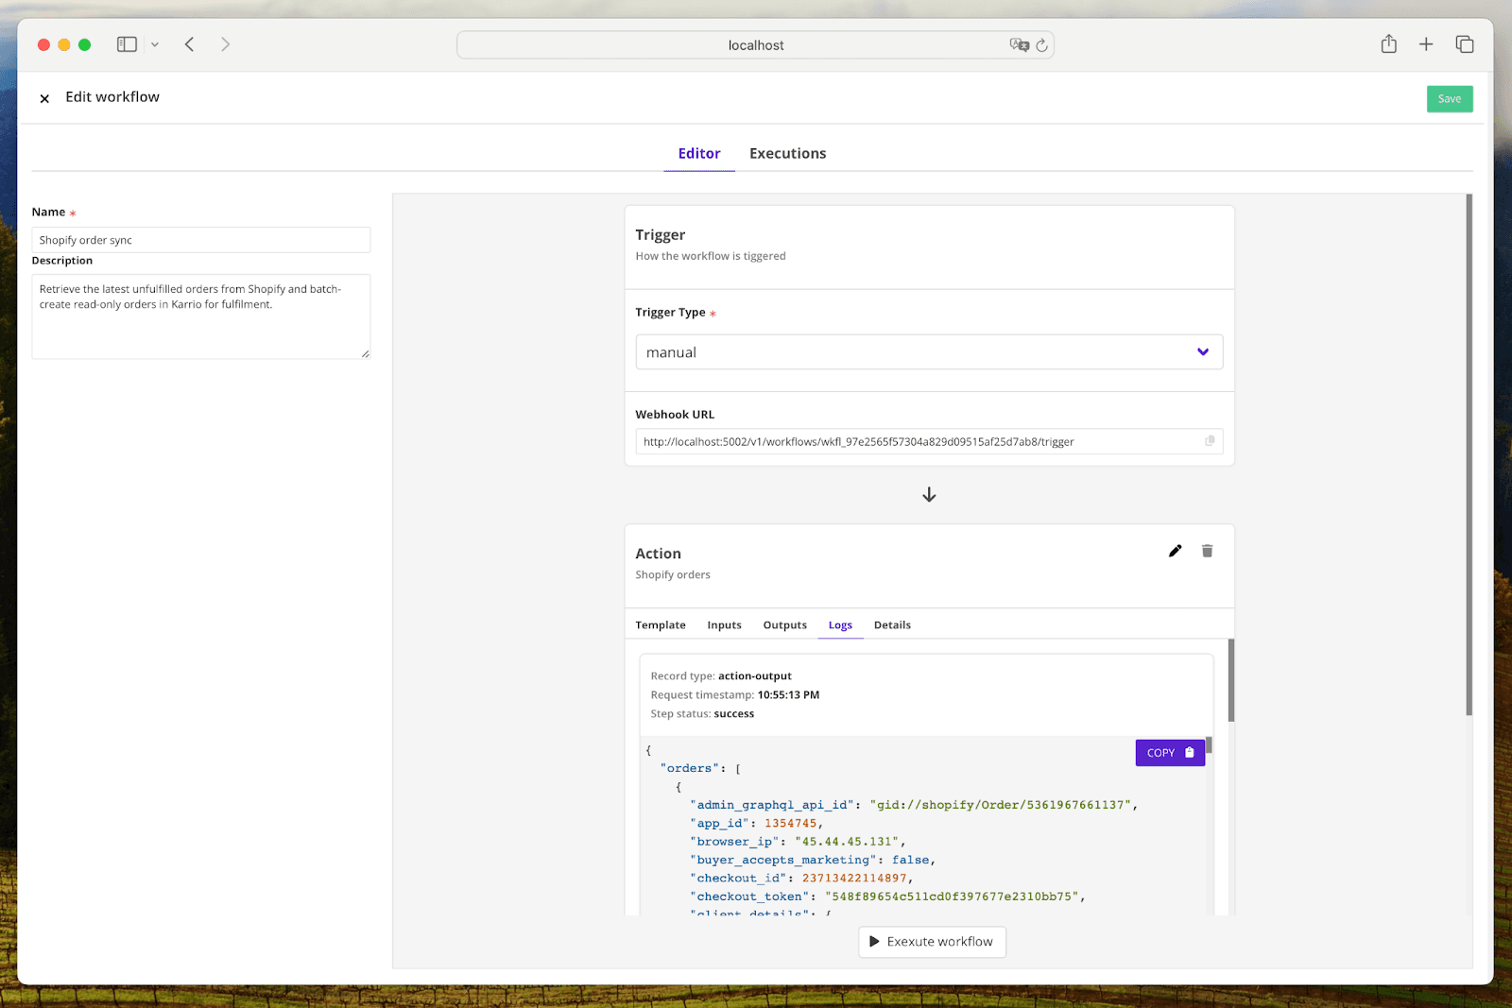1512x1008 pixels.
Task: Reload the localhost page
Action: tap(1042, 44)
